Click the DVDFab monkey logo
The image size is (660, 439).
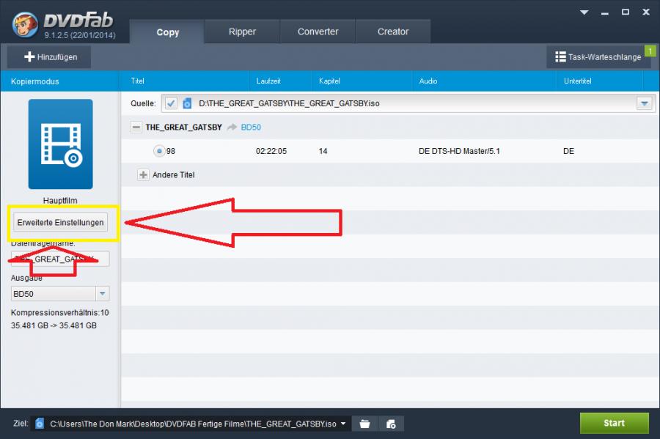pos(27,23)
